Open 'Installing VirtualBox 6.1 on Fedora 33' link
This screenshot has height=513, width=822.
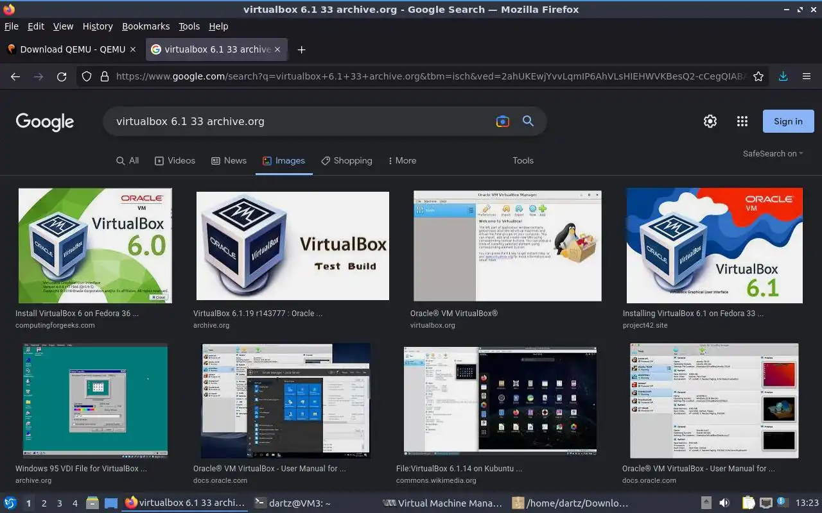point(693,314)
